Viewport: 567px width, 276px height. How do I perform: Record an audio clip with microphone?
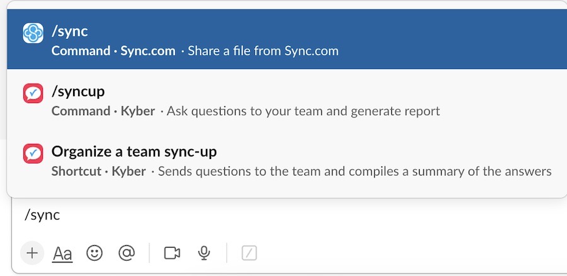[204, 253]
